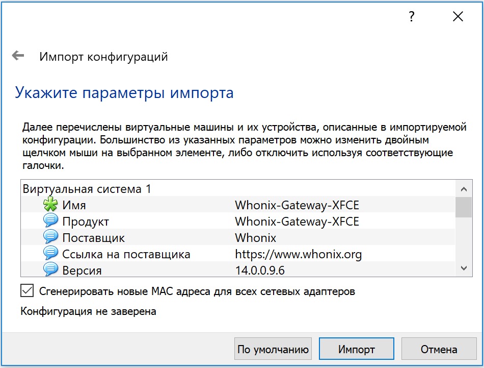The width and height of the screenshot is (484, 368).
Task: Click the speech bubble icon beside Версия
Action: pos(50,269)
